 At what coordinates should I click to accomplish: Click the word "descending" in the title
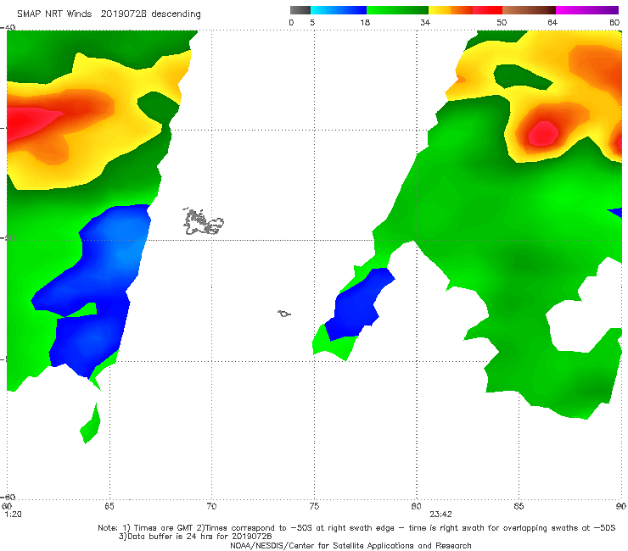(x=176, y=14)
